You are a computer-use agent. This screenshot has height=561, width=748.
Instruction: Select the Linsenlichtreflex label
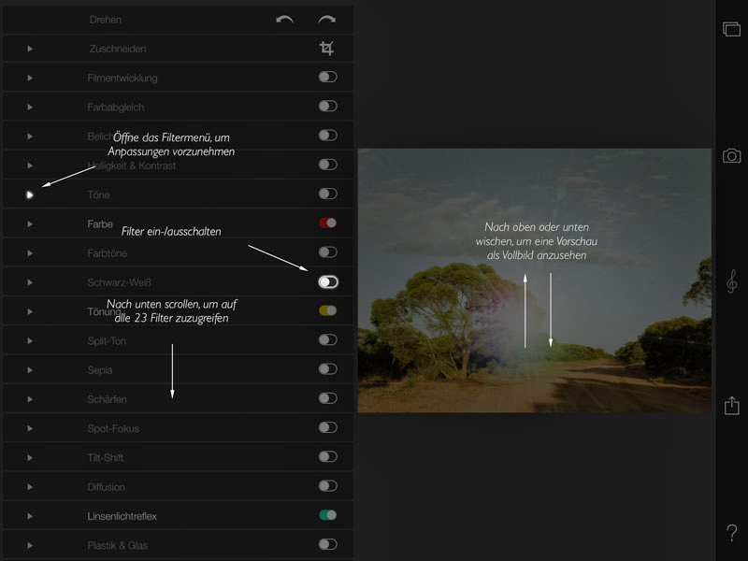pyautogui.click(x=122, y=516)
